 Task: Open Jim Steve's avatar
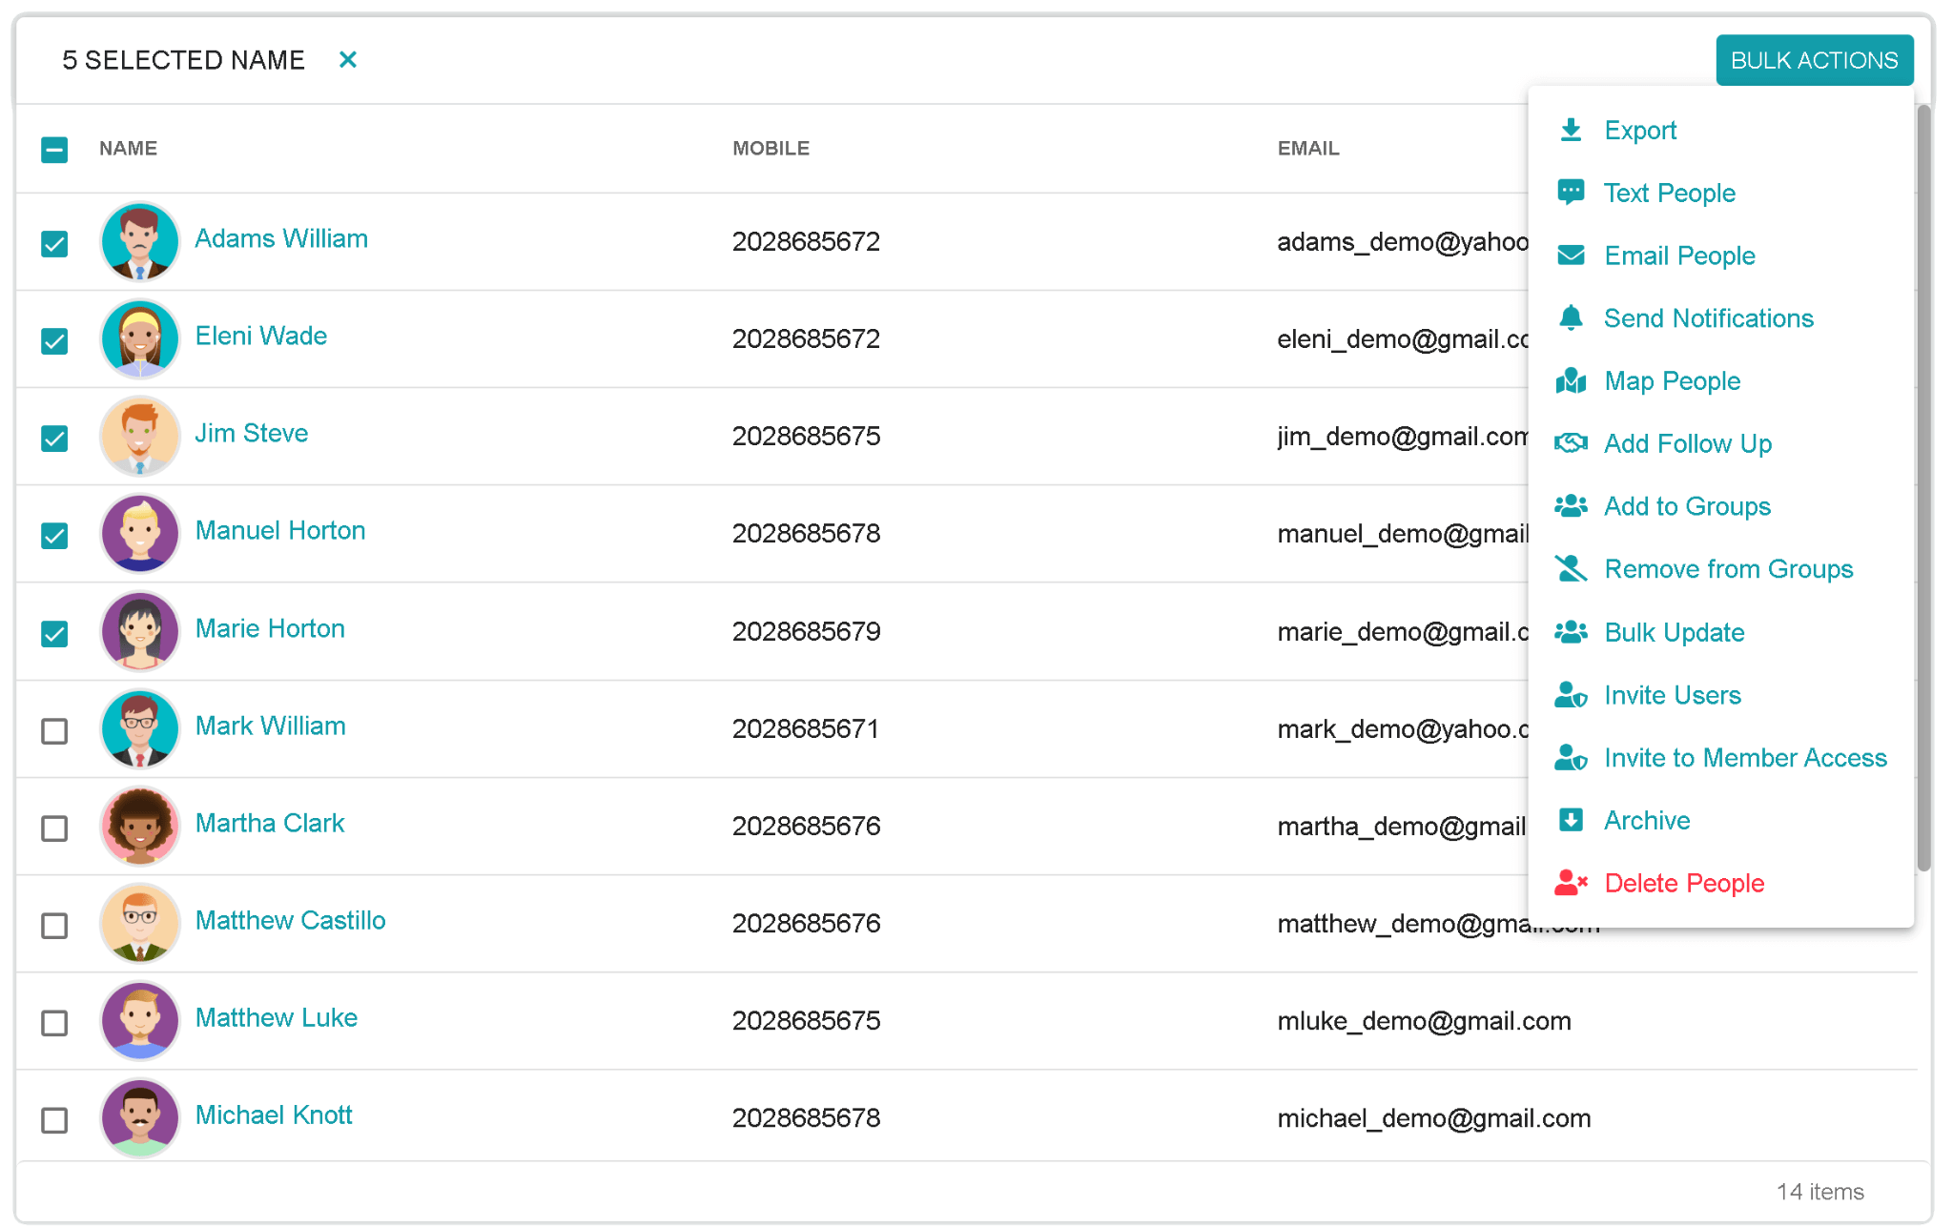(x=140, y=436)
